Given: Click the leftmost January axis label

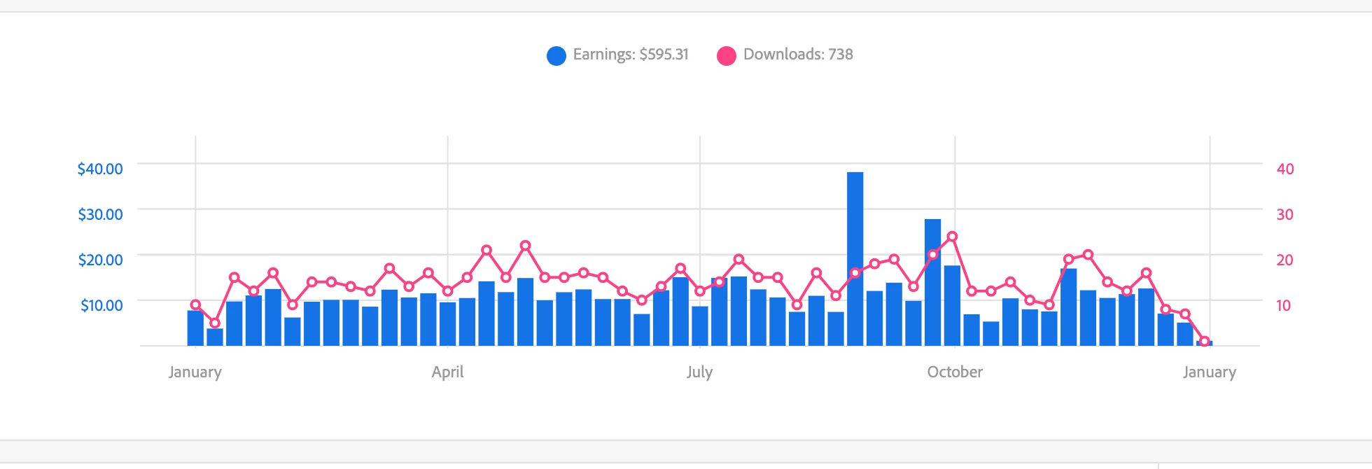Looking at the screenshot, I should [195, 372].
